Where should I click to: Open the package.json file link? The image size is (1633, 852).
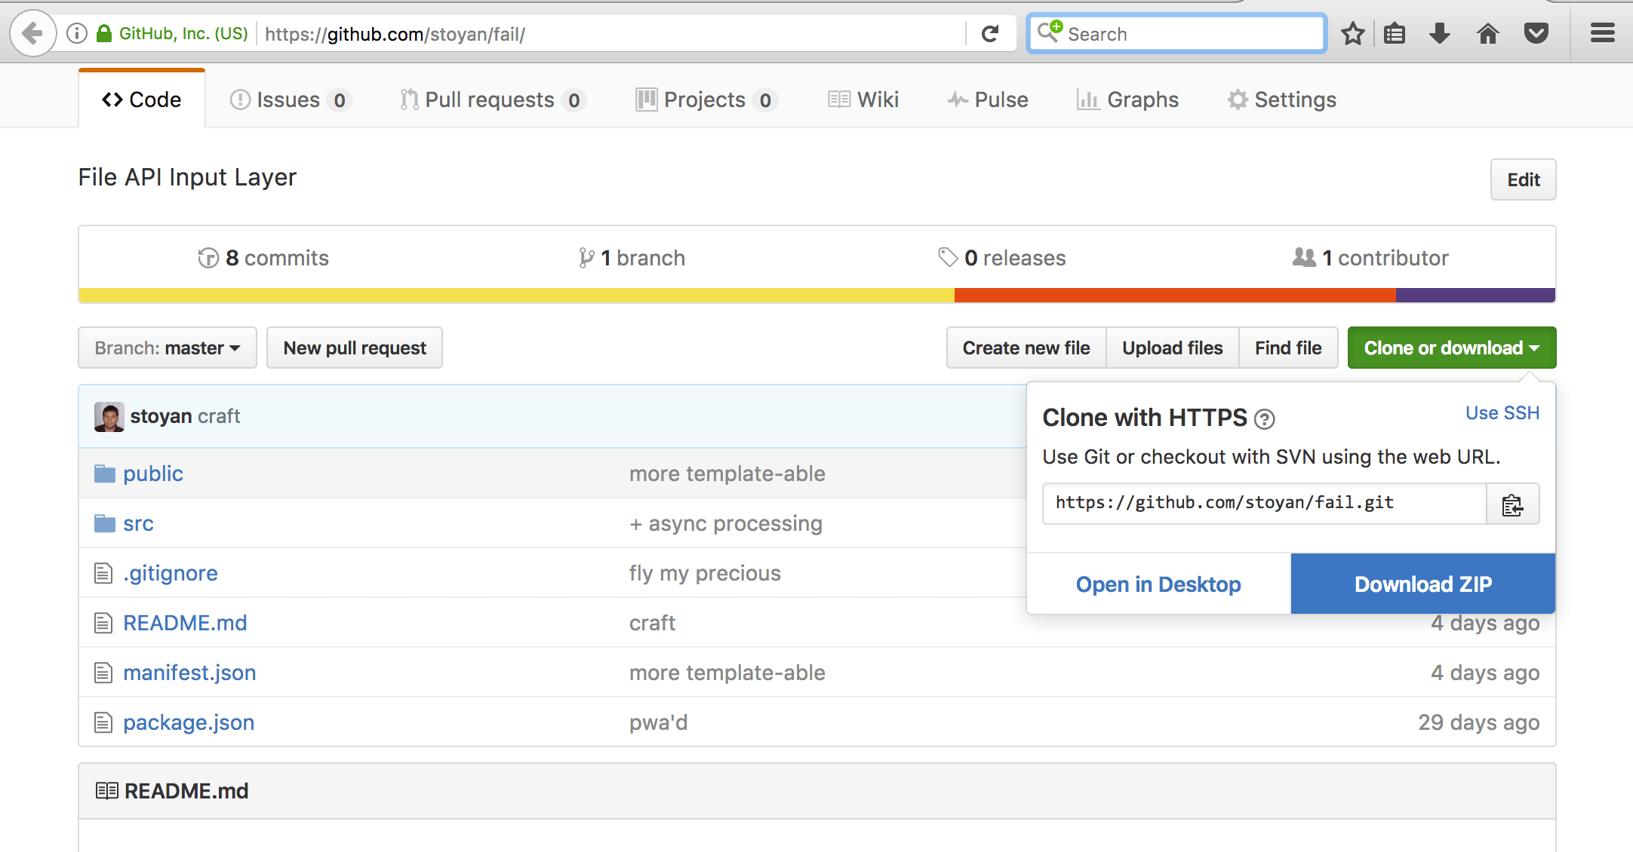189,722
